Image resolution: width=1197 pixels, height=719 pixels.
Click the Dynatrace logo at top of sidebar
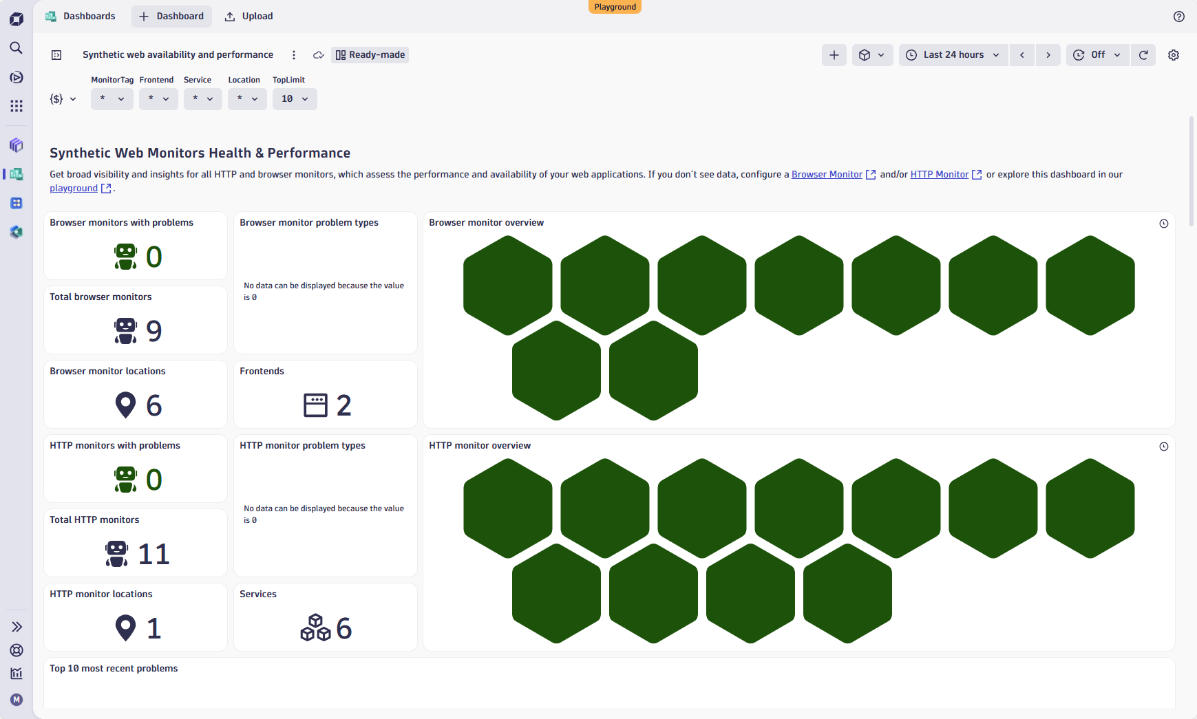(16, 19)
